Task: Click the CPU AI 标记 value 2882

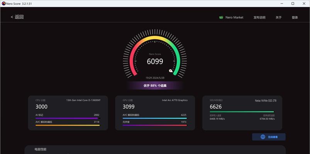Action: point(97,115)
